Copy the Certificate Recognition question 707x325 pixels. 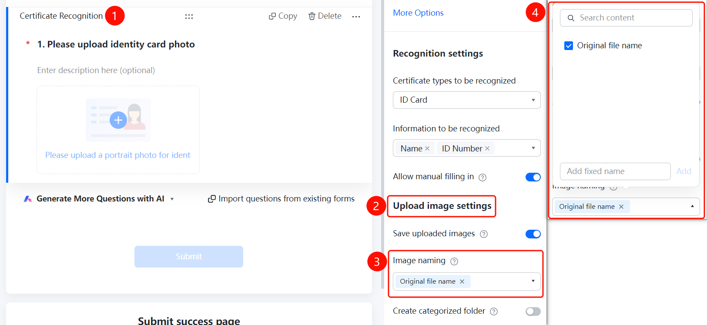(x=283, y=16)
